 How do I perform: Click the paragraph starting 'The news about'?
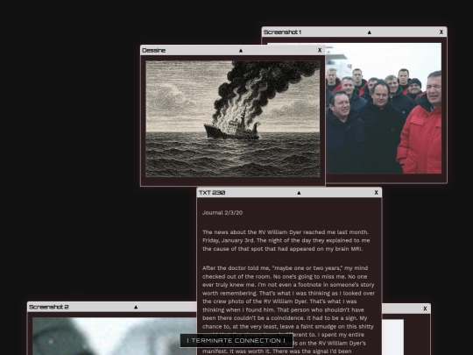pyautogui.click(x=286, y=240)
